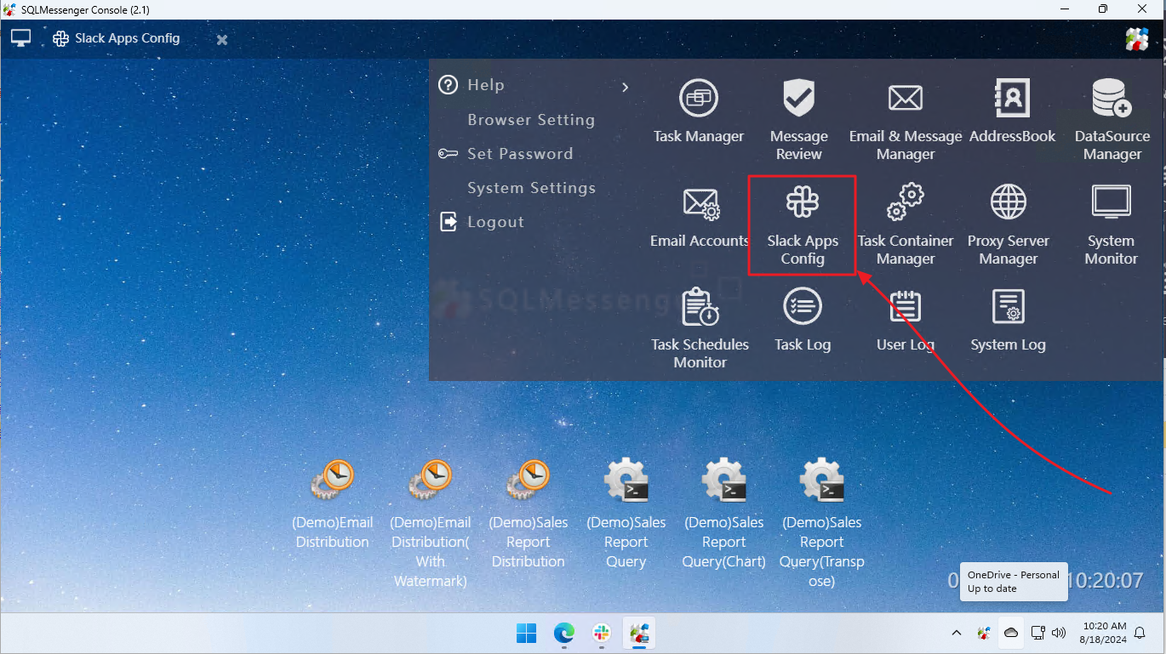Launch (Demo)Sales Report Query(Transpose) task
This screenshot has width=1166, height=654.
coord(822,525)
